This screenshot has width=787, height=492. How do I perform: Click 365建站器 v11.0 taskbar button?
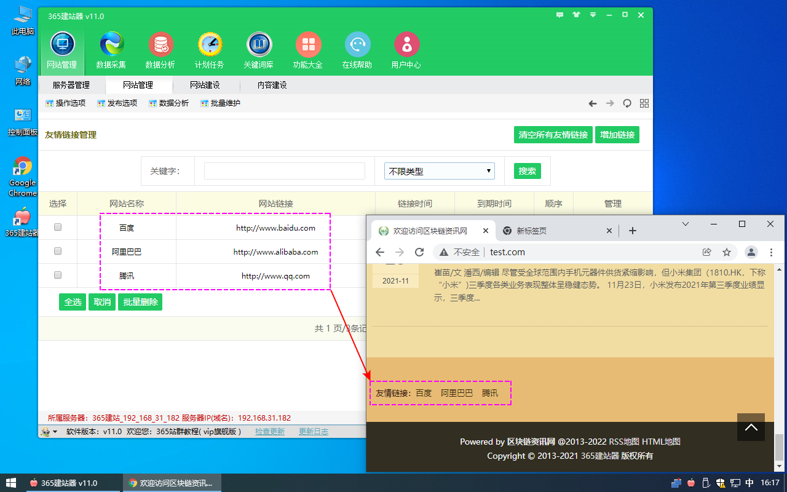click(x=74, y=483)
